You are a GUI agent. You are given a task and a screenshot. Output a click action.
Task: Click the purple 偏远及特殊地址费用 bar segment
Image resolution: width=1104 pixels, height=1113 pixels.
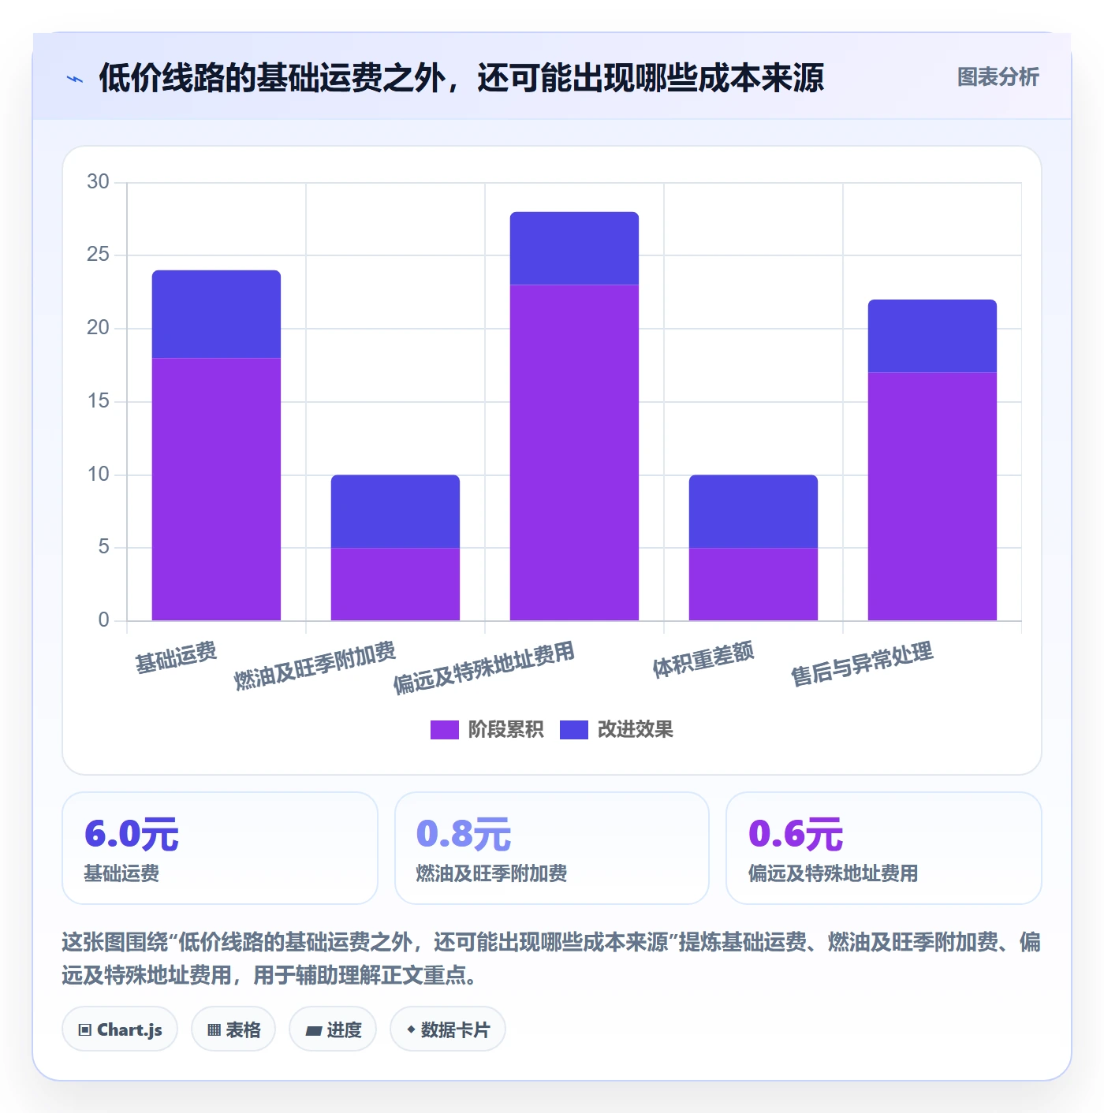pyautogui.click(x=574, y=452)
